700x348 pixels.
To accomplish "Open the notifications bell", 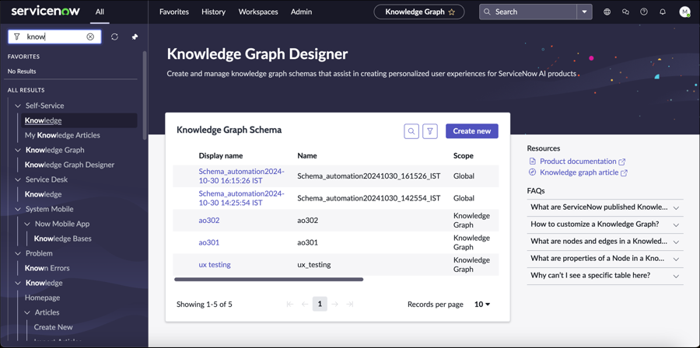I will coord(663,12).
